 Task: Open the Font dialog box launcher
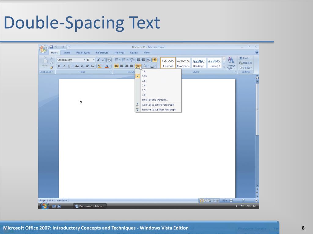110,72
